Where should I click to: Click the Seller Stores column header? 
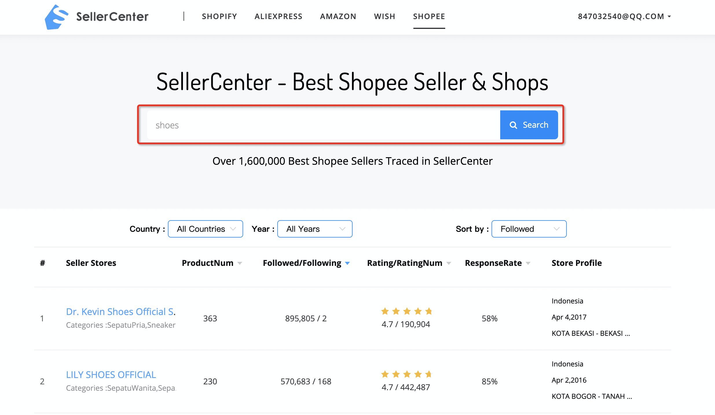91,263
